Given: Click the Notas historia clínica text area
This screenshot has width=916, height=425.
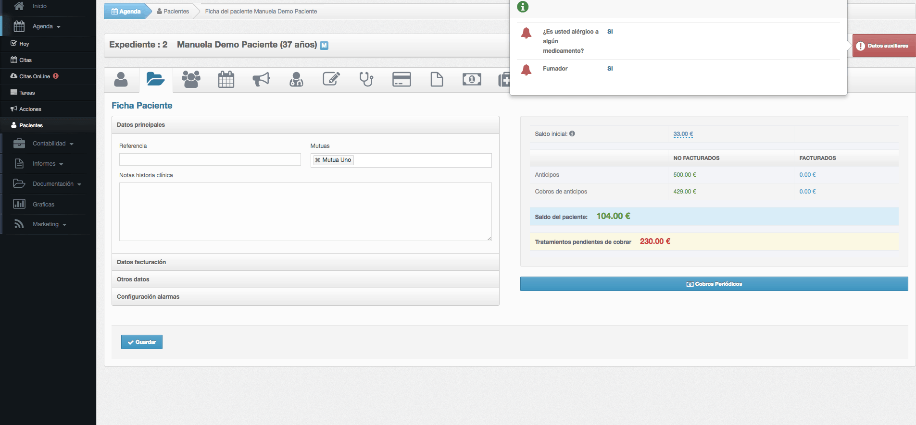Looking at the screenshot, I should coord(305,212).
